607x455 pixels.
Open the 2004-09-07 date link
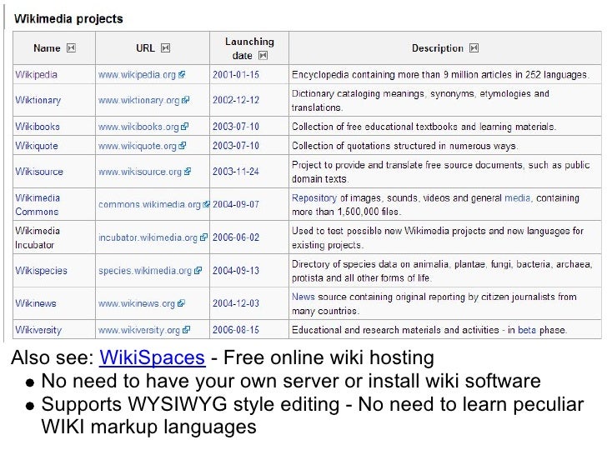tap(236, 204)
